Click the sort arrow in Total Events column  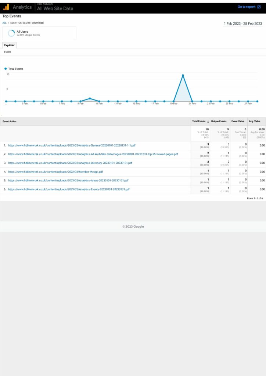click(208, 122)
